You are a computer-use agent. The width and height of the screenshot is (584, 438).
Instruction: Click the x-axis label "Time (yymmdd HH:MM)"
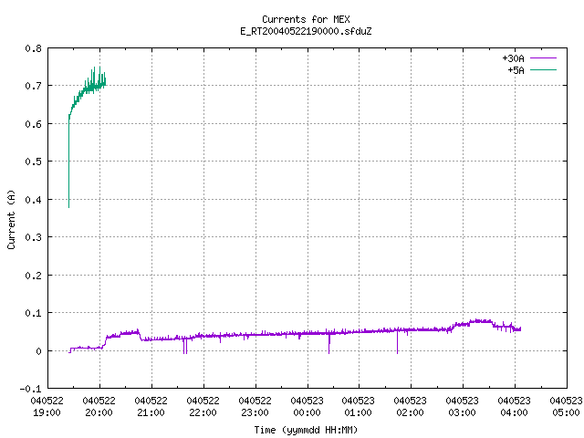click(x=306, y=430)
